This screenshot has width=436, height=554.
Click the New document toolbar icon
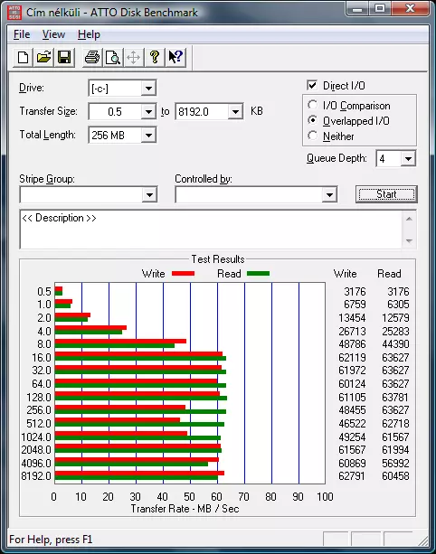click(x=23, y=57)
